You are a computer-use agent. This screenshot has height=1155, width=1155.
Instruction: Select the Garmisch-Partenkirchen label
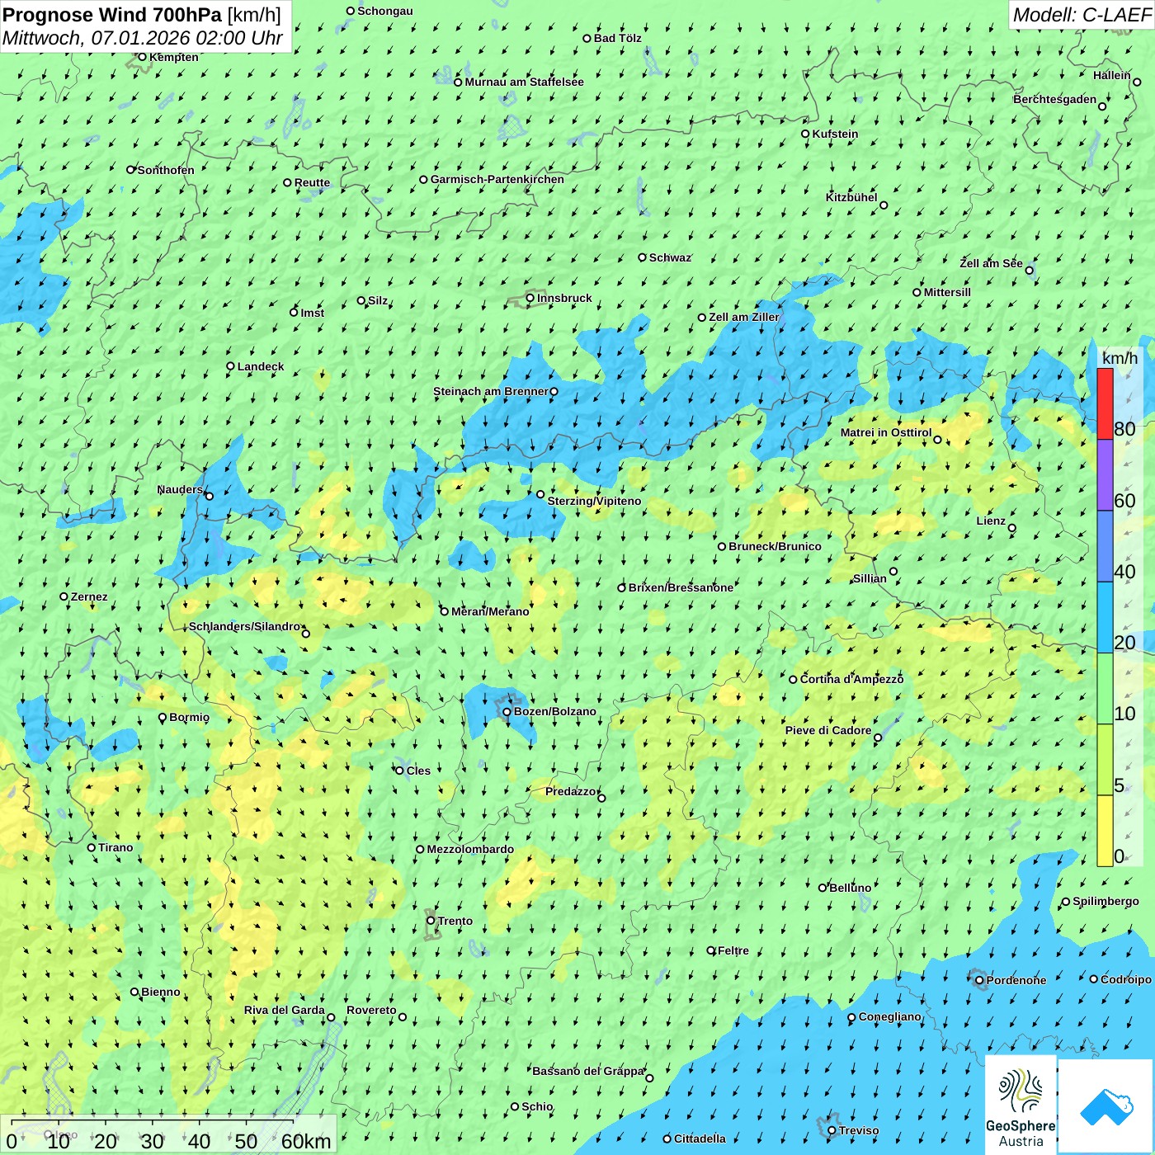pos(497,179)
